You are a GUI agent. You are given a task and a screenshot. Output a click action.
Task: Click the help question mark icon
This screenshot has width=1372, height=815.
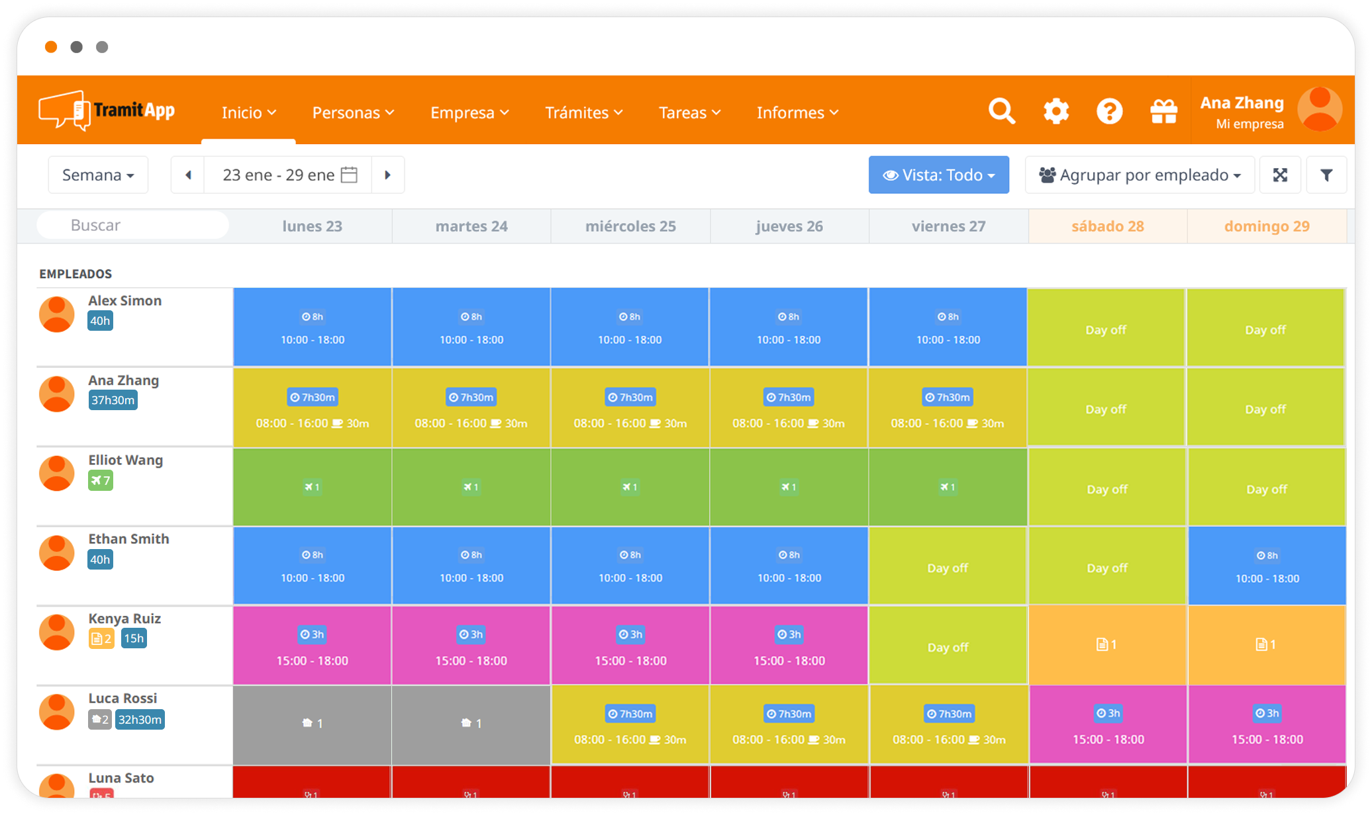1109,111
